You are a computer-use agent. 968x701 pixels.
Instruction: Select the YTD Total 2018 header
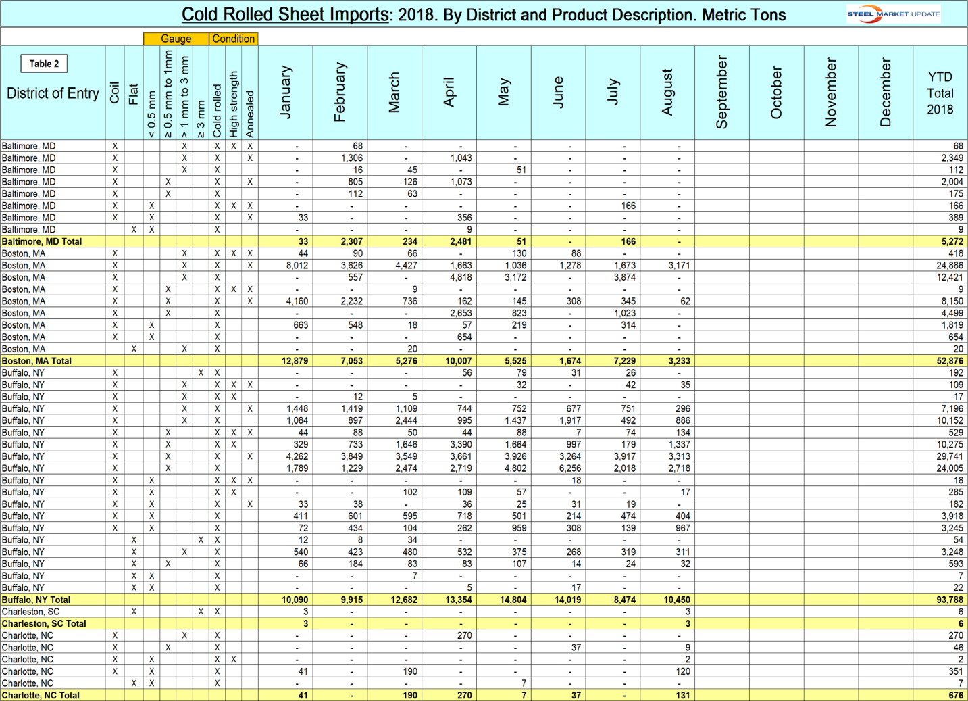click(940, 93)
